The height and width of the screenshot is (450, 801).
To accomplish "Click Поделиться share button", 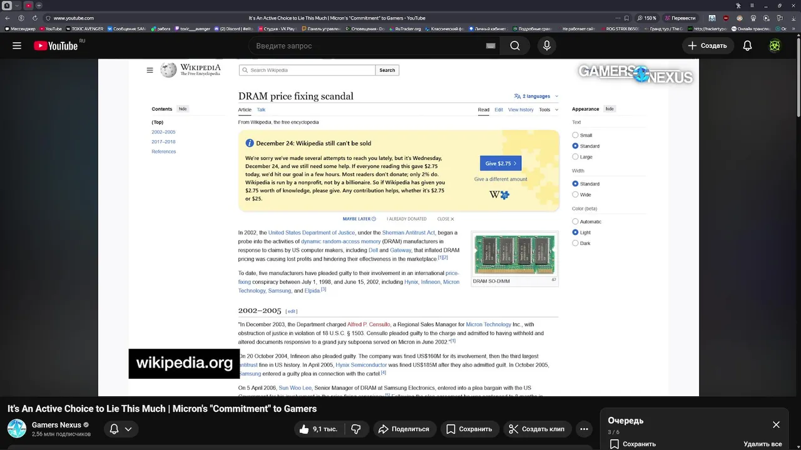I will (x=405, y=429).
